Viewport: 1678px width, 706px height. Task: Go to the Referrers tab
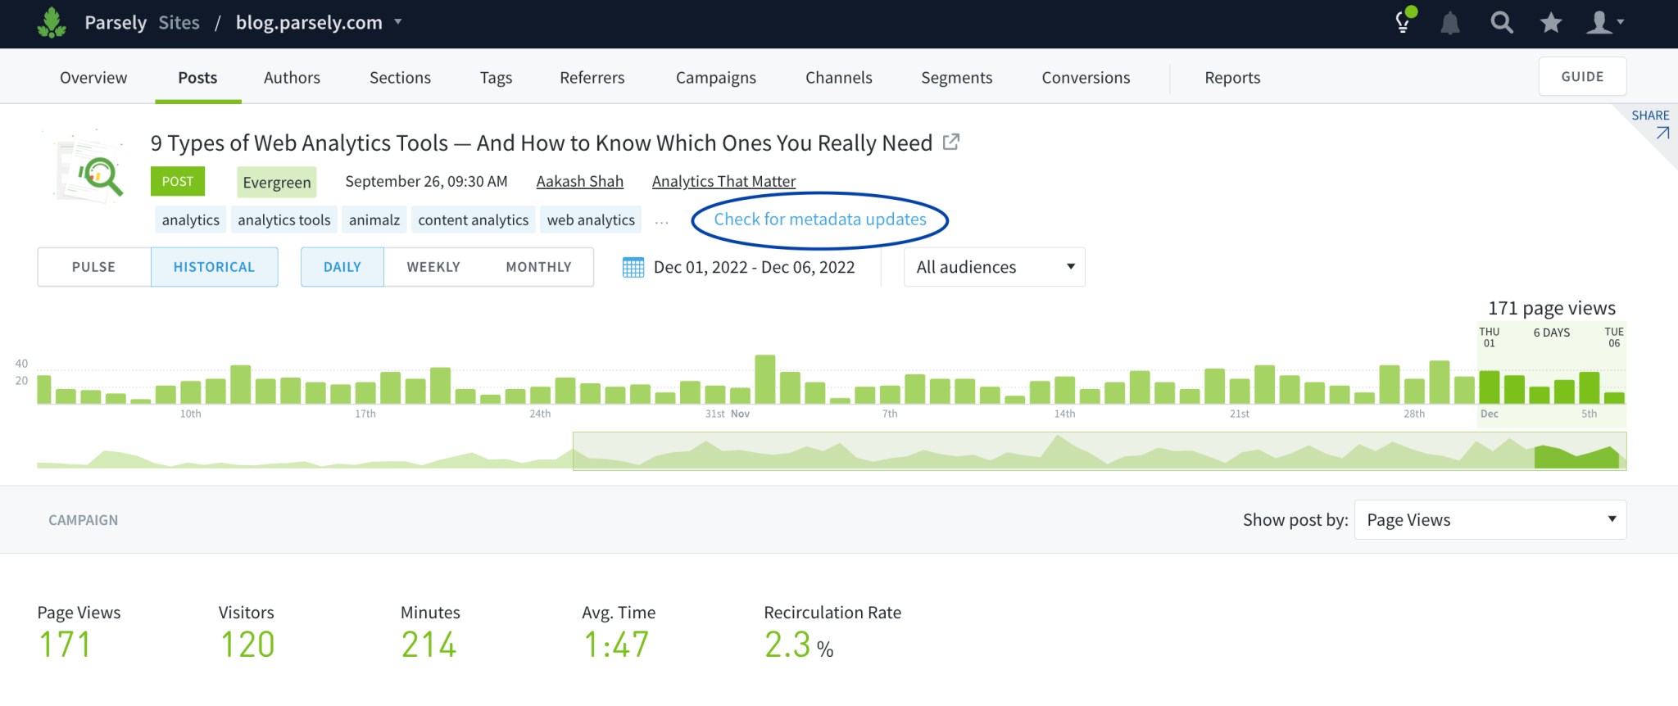(x=592, y=78)
